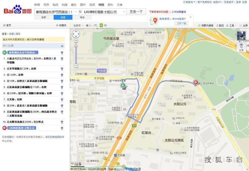249x171 pixels.
Task: Locate step 9 走290米 on the map
Action: click(62, 112)
